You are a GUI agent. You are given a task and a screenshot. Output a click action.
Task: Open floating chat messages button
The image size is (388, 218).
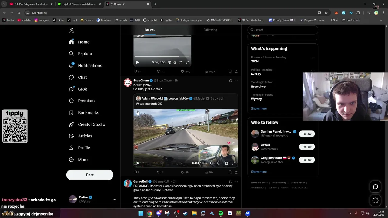[x=375, y=200]
